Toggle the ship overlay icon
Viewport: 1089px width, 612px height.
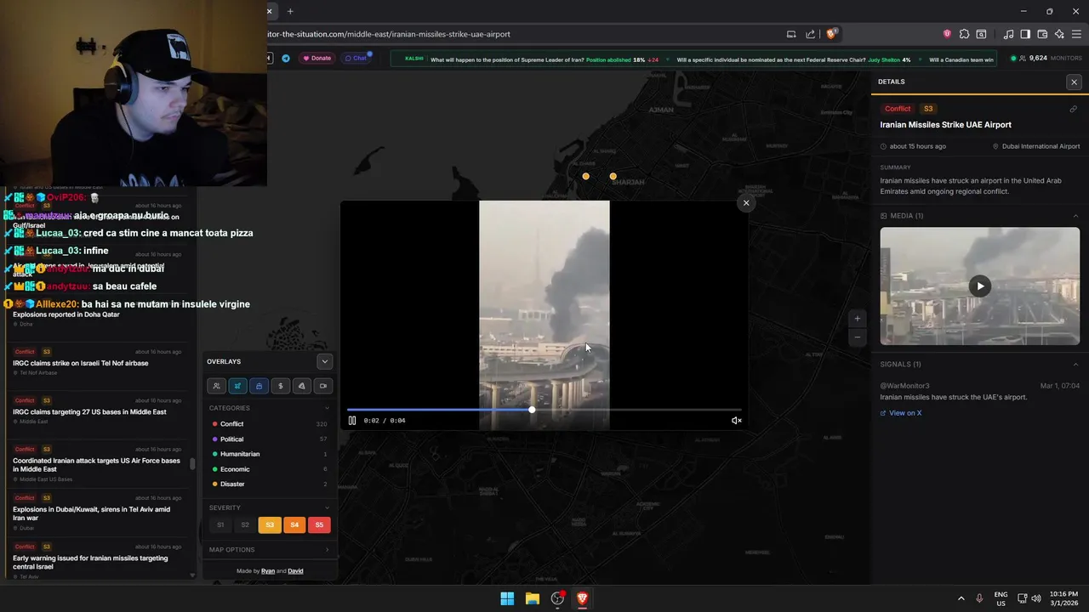coord(259,386)
